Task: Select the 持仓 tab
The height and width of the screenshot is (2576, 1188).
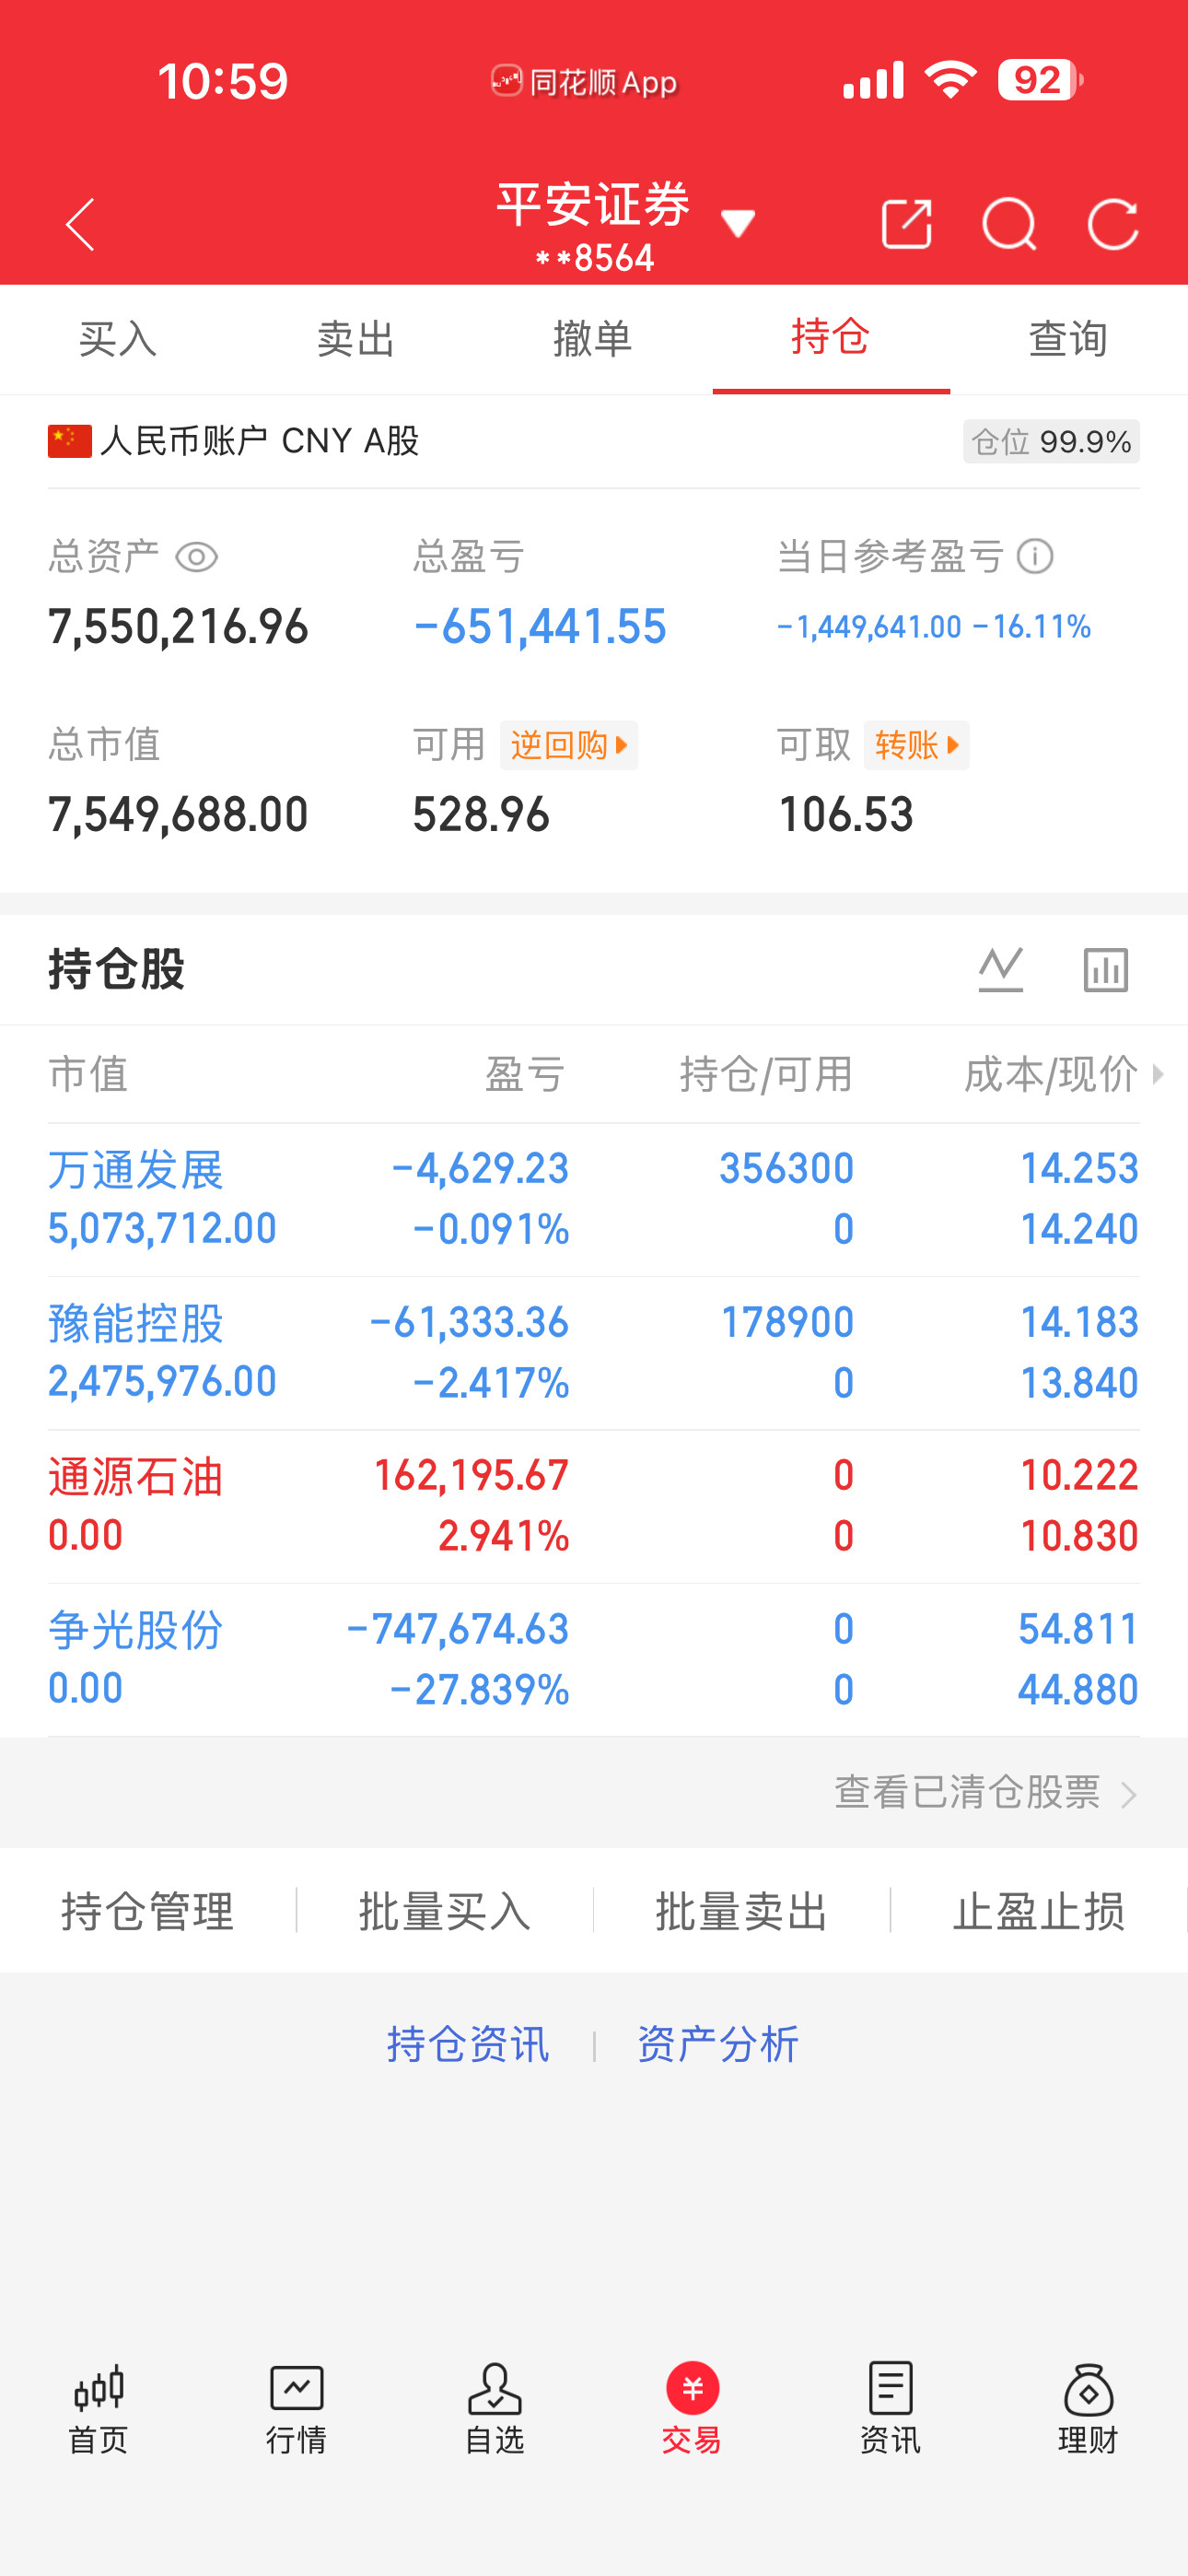Action: [x=831, y=339]
